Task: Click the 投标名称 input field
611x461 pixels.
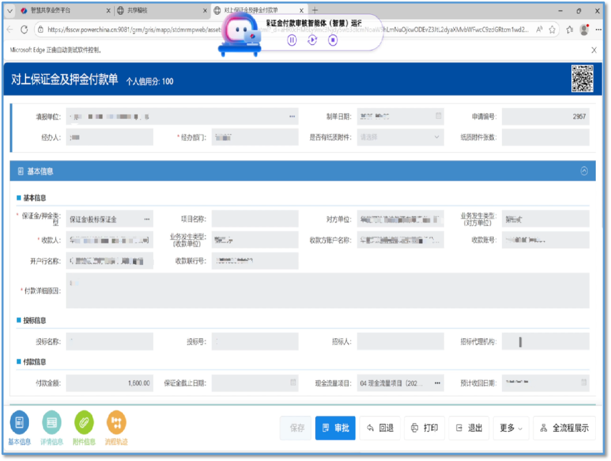Action: point(110,341)
